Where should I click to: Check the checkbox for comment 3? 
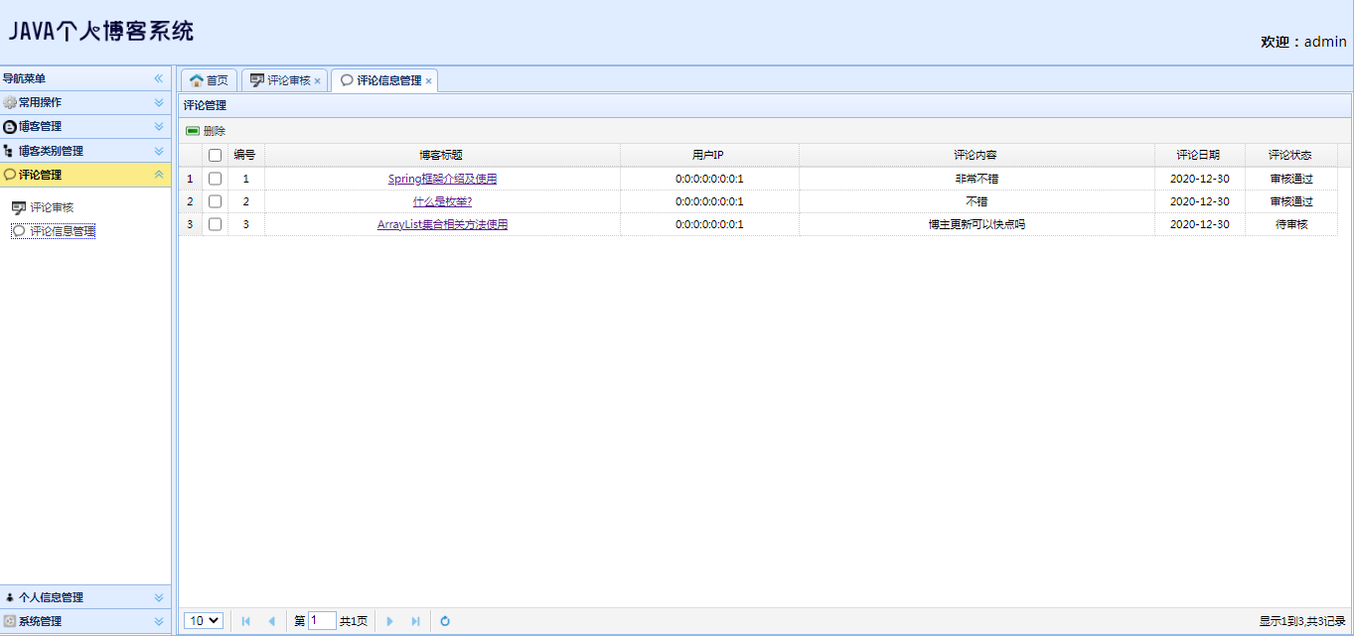[x=215, y=224]
